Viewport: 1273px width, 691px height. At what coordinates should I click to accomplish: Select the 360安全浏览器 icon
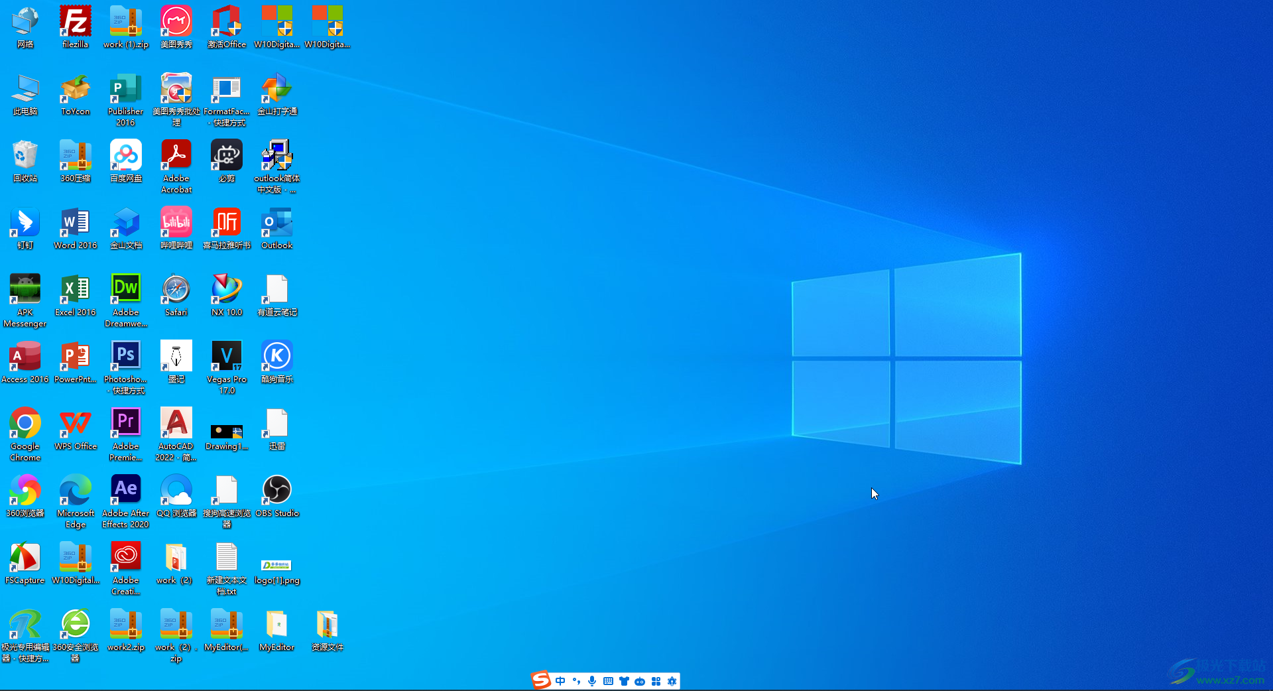(75, 625)
